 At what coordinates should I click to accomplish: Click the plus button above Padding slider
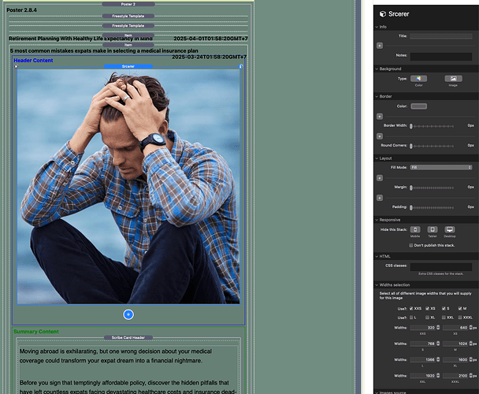tap(380, 198)
